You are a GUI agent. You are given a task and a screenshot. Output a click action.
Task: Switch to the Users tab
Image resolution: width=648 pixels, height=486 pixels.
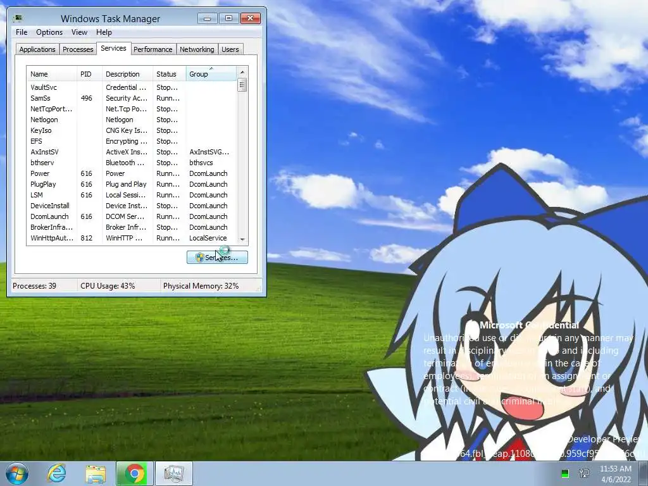230,49
